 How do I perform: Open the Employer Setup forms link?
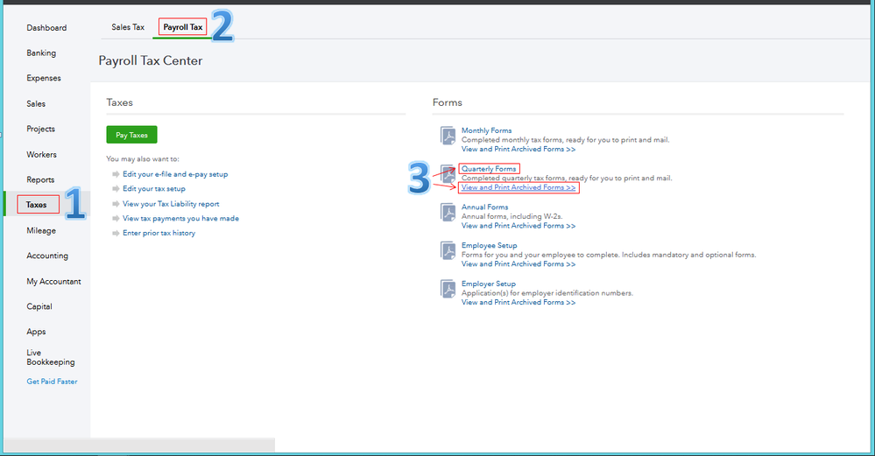(488, 284)
